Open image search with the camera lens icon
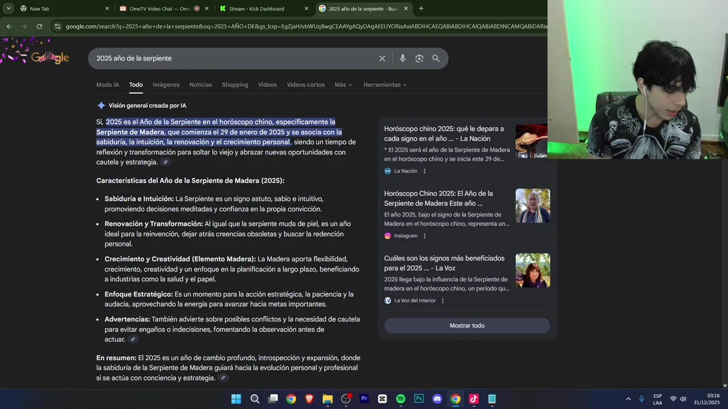Image resolution: width=728 pixels, height=409 pixels. [x=419, y=59]
